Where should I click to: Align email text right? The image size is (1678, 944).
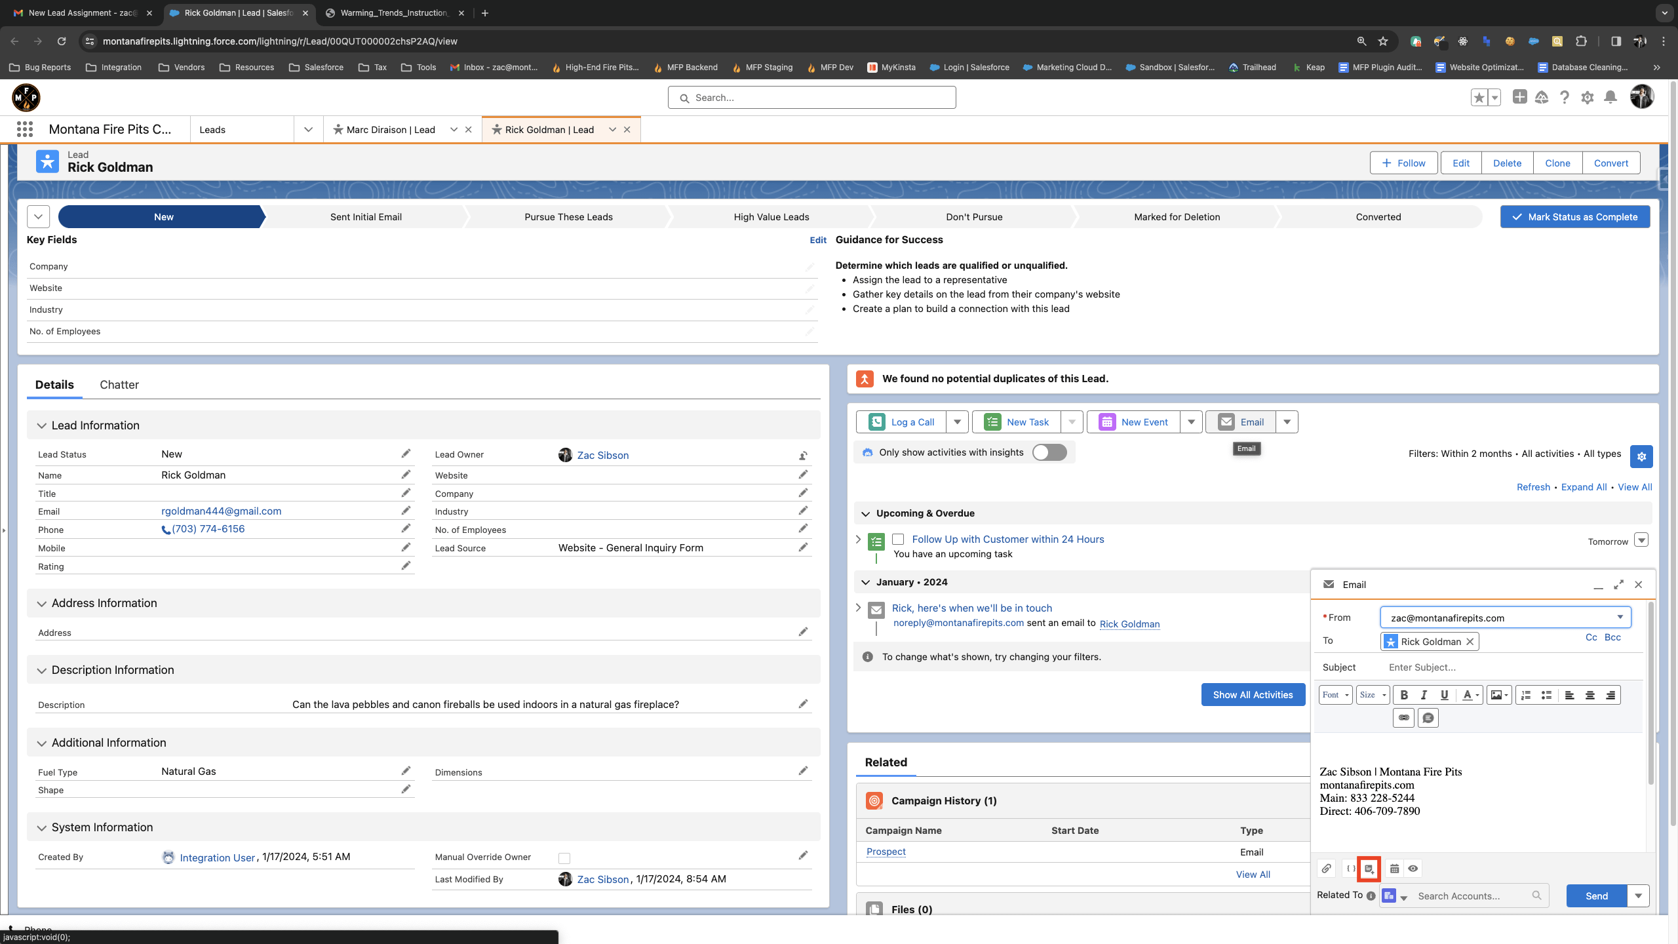point(1610,695)
